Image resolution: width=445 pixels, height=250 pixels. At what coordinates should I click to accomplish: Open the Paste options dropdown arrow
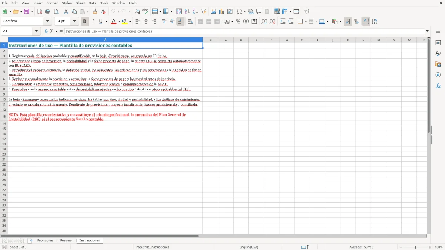click(x=87, y=12)
